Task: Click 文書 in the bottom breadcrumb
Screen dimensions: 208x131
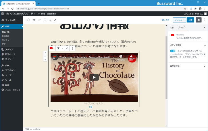Action: (27, 129)
